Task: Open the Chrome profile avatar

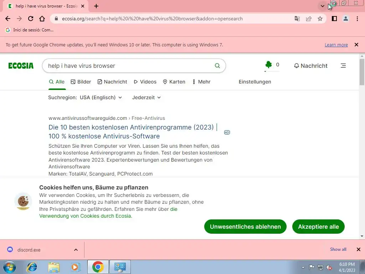Action: (x=346, y=19)
